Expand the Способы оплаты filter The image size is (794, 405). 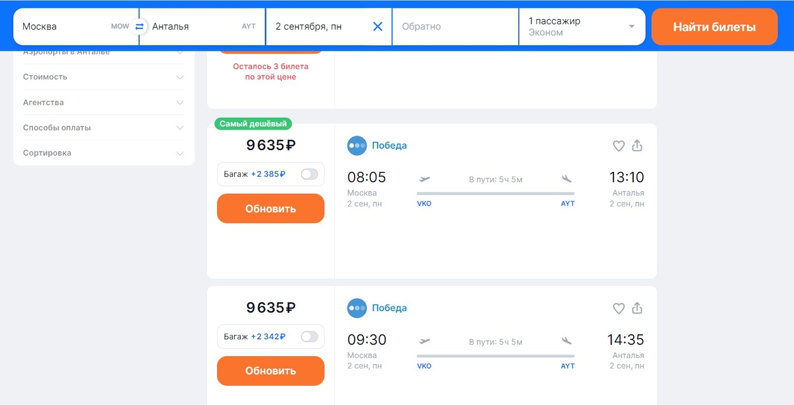[104, 128]
